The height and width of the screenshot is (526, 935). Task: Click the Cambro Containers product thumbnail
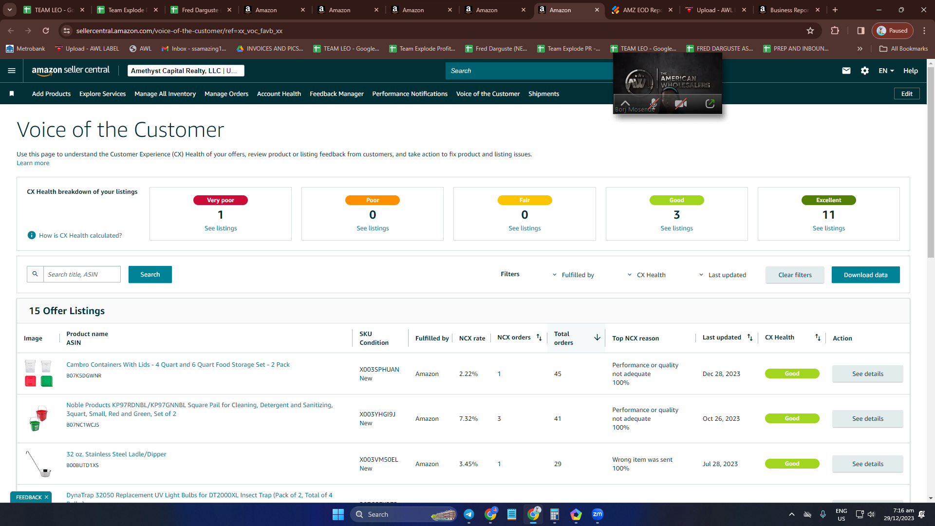tap(38, 373)
